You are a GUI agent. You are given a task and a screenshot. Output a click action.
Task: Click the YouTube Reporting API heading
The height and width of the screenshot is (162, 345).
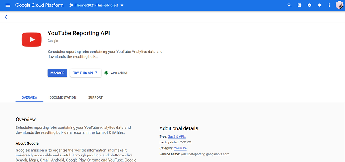(79, 33)
